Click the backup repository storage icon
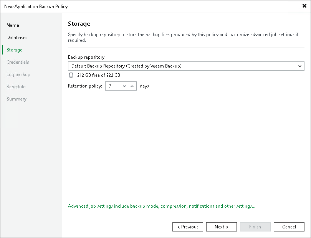The width and height of the screenshot is (311, 238). click(71, 76)
